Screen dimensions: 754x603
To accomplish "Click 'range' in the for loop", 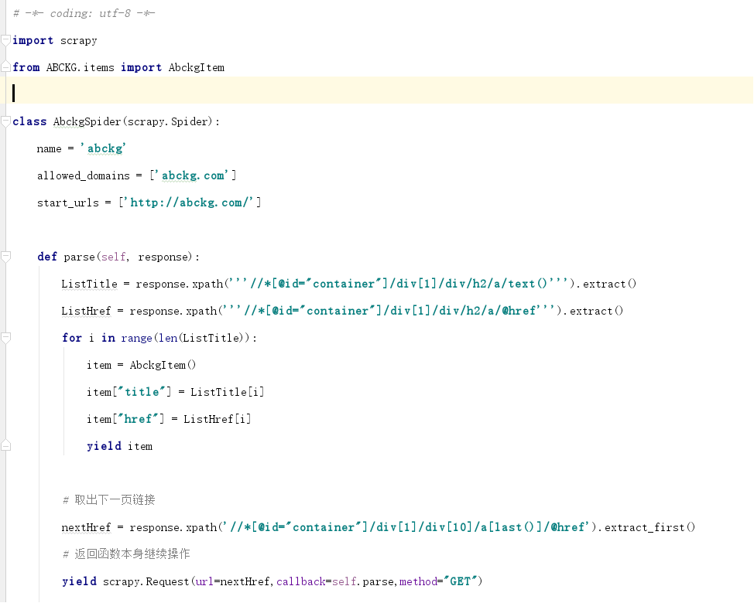I will pyautogui.click(x=136, y=338).
